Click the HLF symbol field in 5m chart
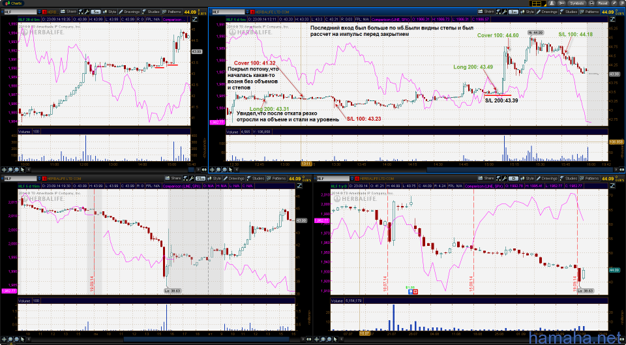 pos(20,12)
